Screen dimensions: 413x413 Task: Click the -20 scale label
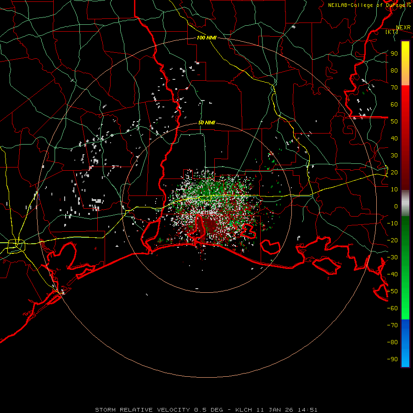click(392, 240)
